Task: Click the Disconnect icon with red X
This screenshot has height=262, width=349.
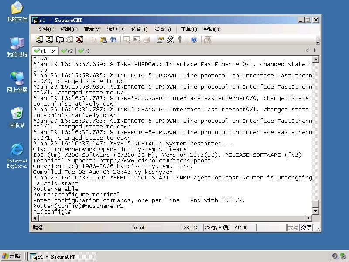Action: [x=80, y=40]
